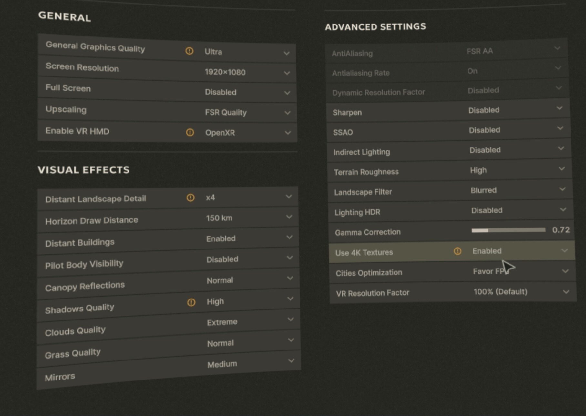The image size is (586, 416).
Task: Expand Cities Optimization dropdown
Action: coord(521,271)
